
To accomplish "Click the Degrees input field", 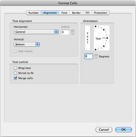I will coord(89,56).
